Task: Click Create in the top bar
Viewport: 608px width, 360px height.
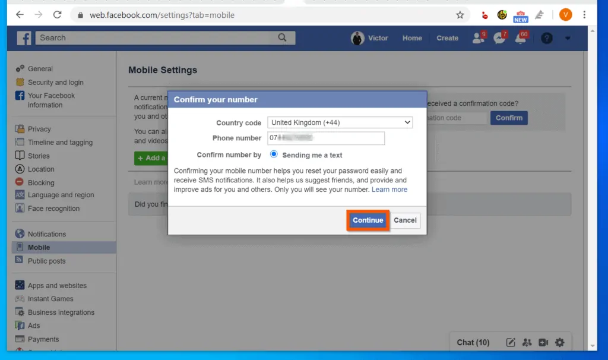Action: click(448, 38)
